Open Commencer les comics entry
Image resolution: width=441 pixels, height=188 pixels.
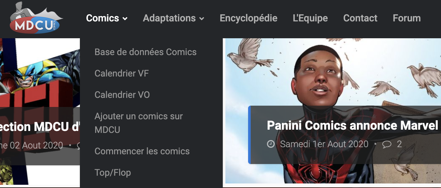point(142,151)
